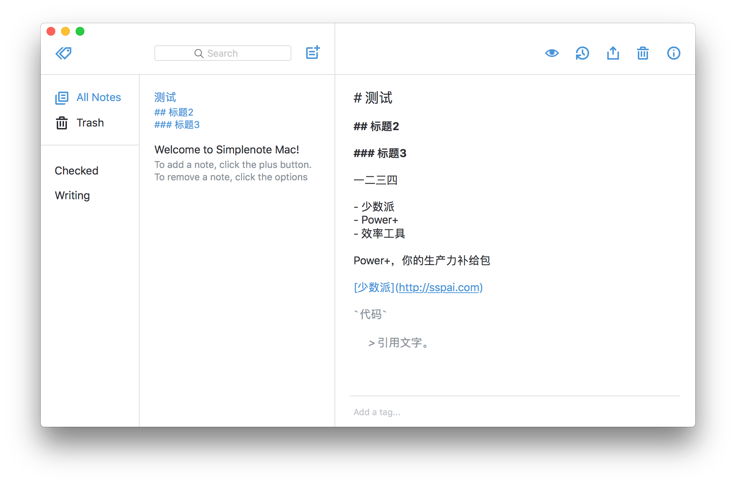
Task: Filter notes by Writing tag
Action: click(x=72, y=195)
